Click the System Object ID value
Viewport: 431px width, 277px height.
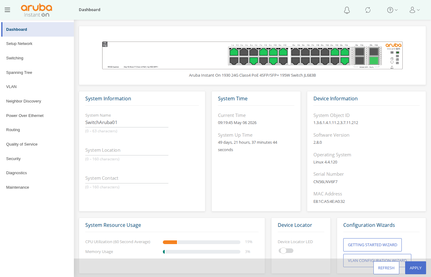(336, 123)
